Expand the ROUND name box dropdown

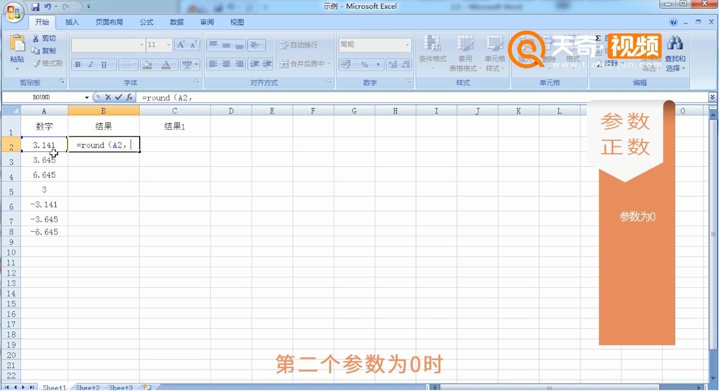(x=86, y=97)
